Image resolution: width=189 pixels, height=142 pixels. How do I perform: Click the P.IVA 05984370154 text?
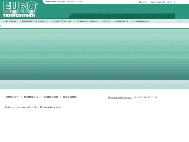[x=146, y=97]
